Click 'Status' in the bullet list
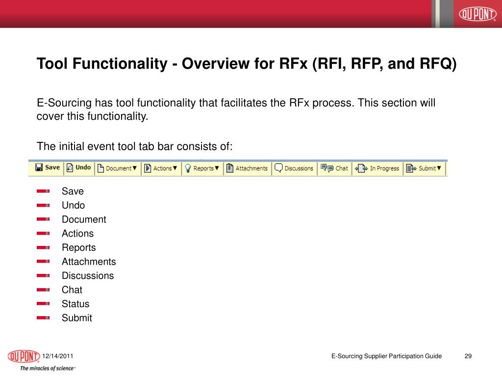The width and height of the screenshot is (502, 377). [x=75, y=304]
